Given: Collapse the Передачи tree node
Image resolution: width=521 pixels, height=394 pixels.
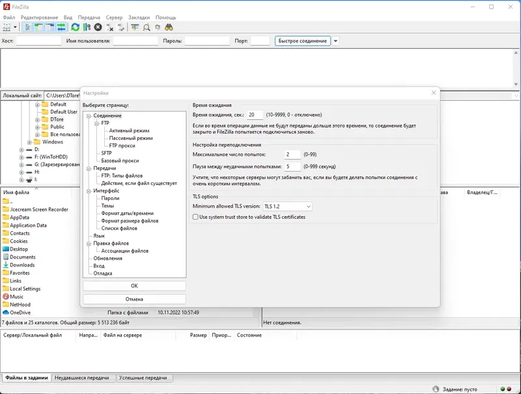Looking at the screenshot, I should tap(89, 169).
